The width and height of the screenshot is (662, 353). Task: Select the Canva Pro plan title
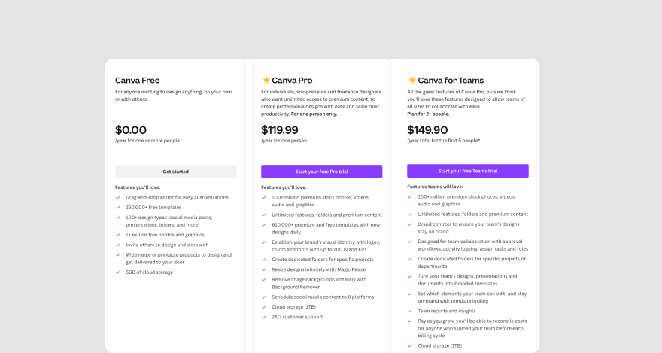[292, 81]
